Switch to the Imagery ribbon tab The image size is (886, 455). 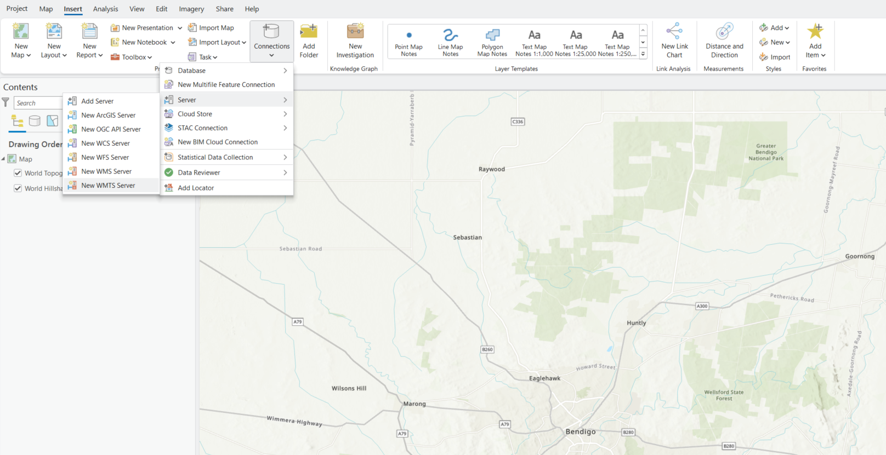point(191,9)
